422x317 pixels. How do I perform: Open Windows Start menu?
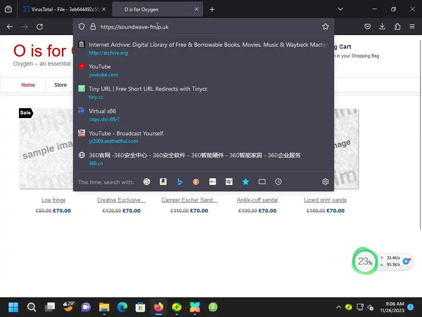13,307
